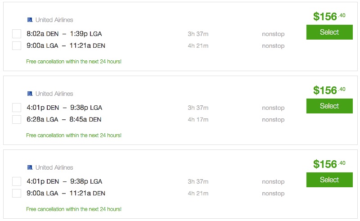Click the United Airlines logo in the first result
This screenshot has width=360, height=221.
pos(30,20)
